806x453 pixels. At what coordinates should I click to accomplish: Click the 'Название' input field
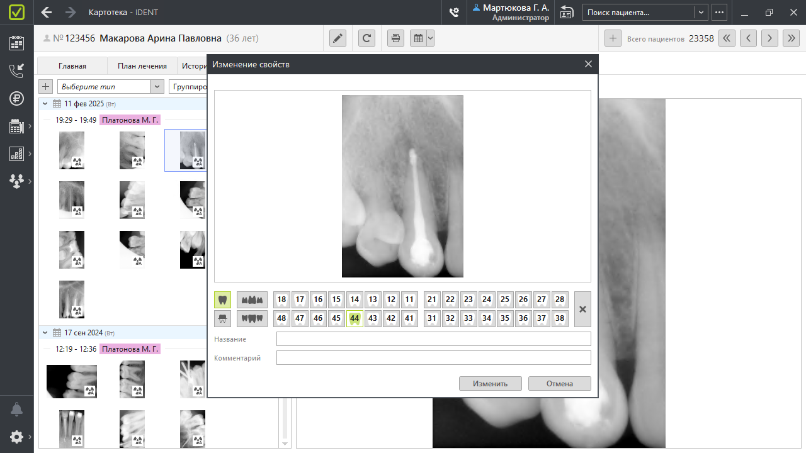click(x=433, y=339)
